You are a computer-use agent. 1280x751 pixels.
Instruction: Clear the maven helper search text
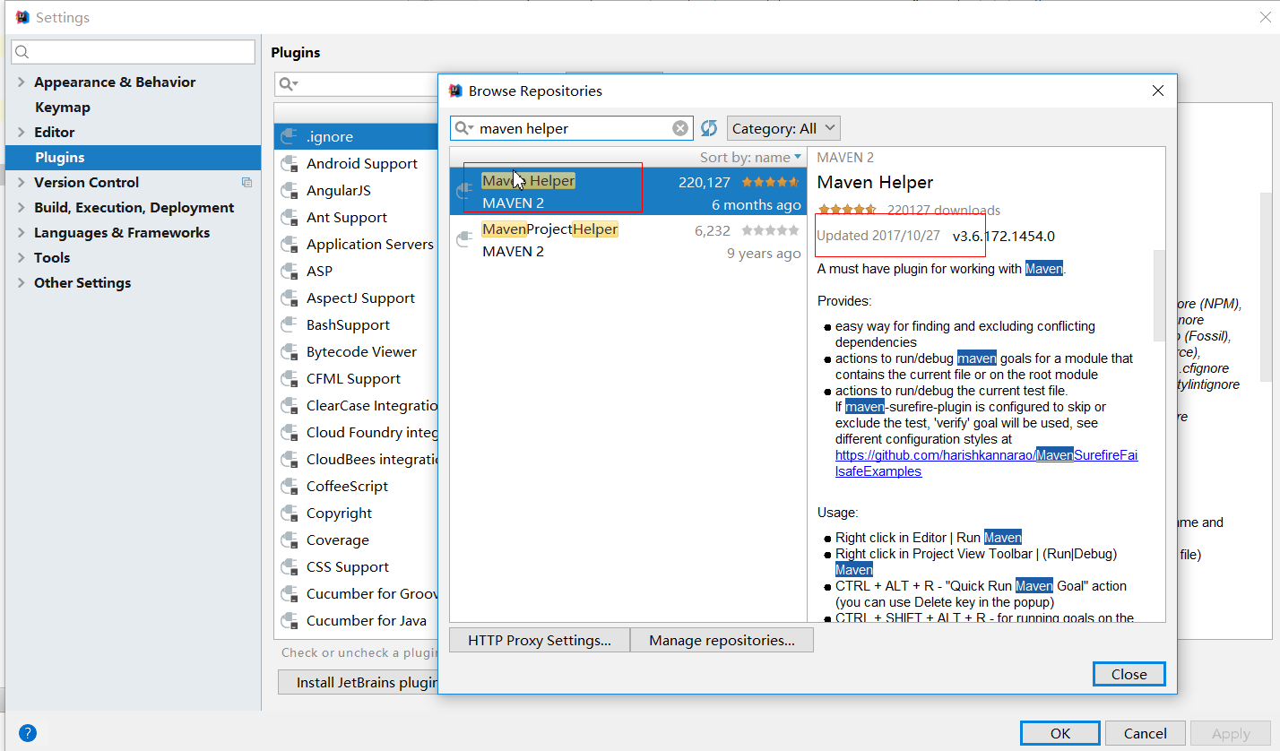pyautogui.click(x=680, y=128)
